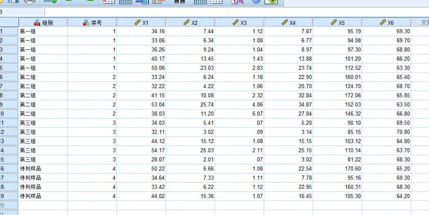Click 第三组 cell in the 34.03 row
Viewport: 429px width, 215px height.
[x=43, y=123]
